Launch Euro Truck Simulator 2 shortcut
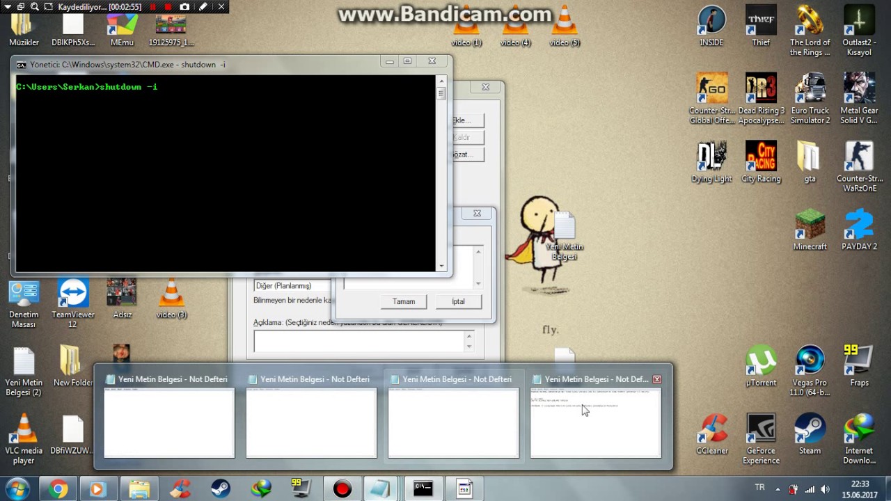The image size is (891, 501). 810,98
